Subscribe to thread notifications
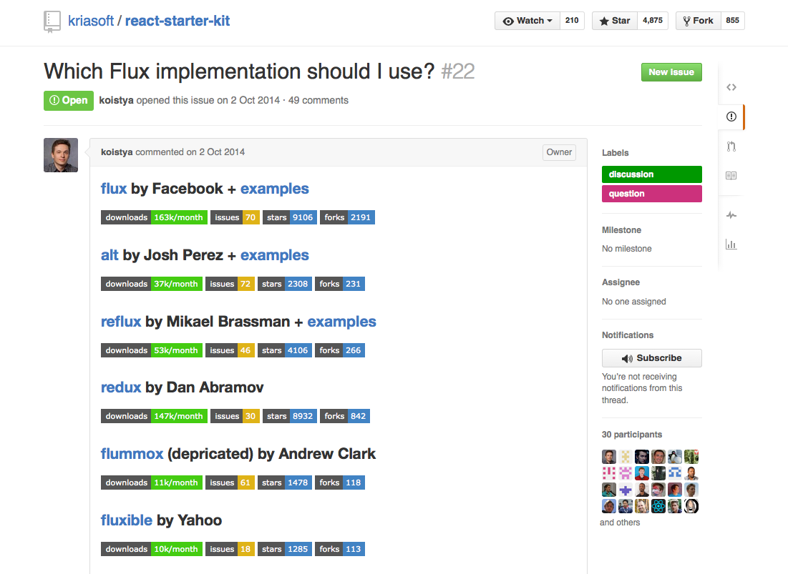 (652, 358)
